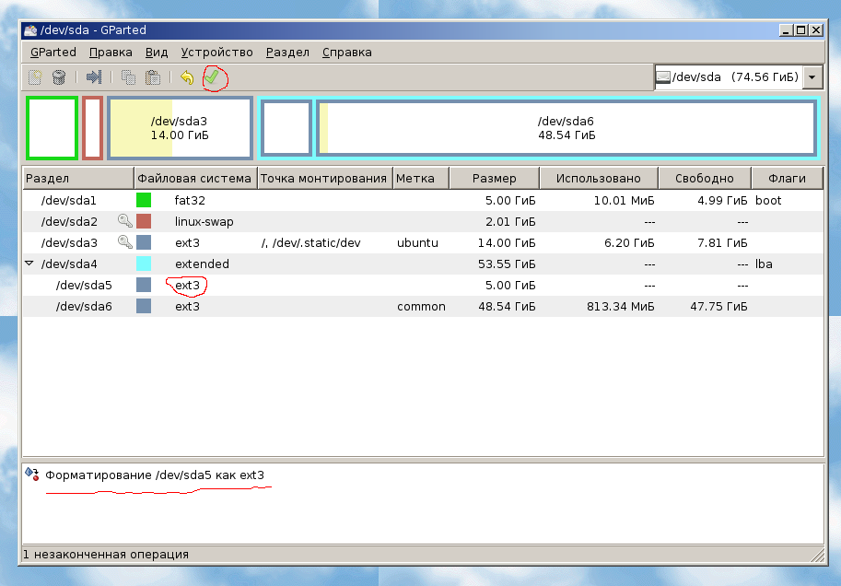
Task: Click cyan extended color swatch for sda4
Action: (144, 264)
